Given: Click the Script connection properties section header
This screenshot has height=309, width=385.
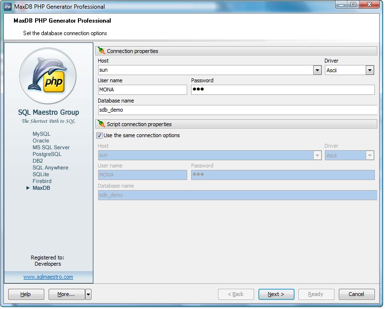Looking at the screenshot, I should tap(237, 124).
